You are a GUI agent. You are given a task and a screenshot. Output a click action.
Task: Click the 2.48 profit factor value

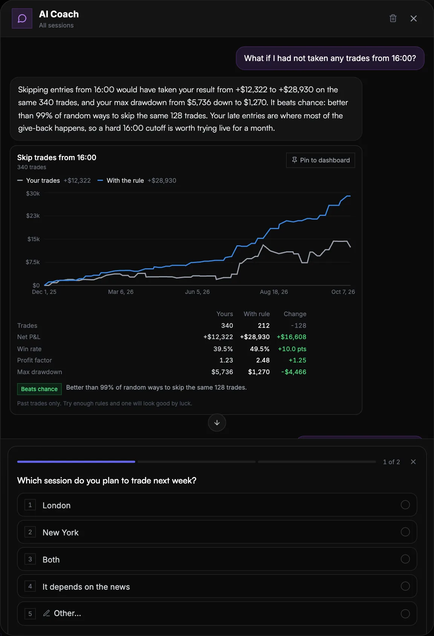[x=263, y=360]
